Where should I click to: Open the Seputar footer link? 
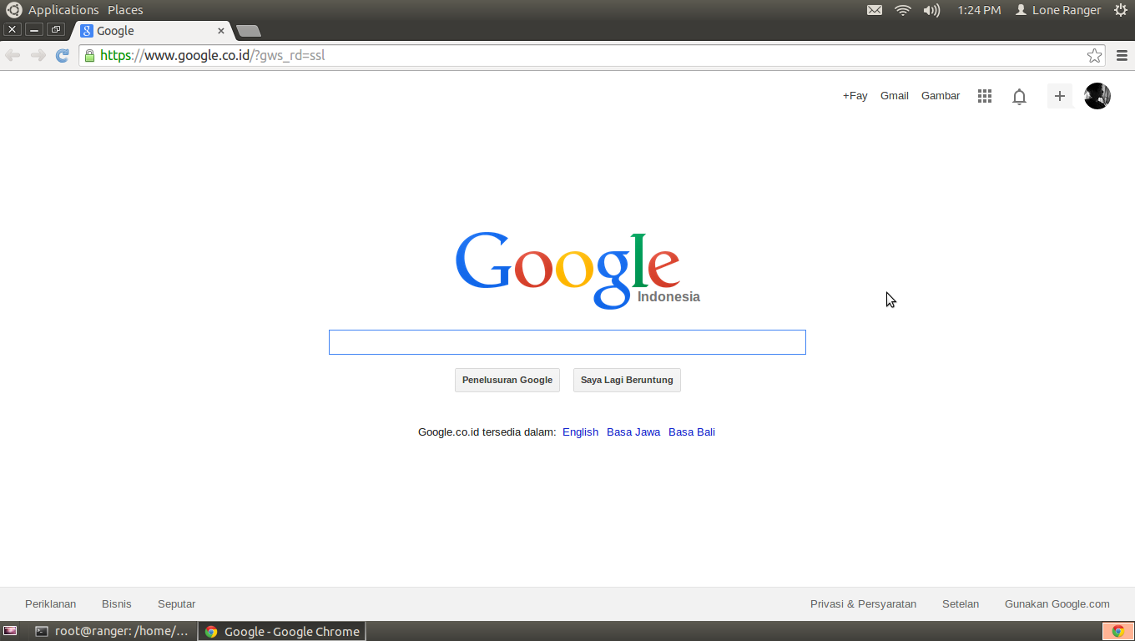coord(177,604)
